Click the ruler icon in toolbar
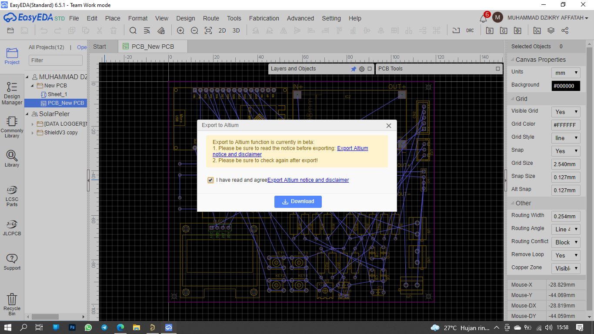 (x=161, y=30)
